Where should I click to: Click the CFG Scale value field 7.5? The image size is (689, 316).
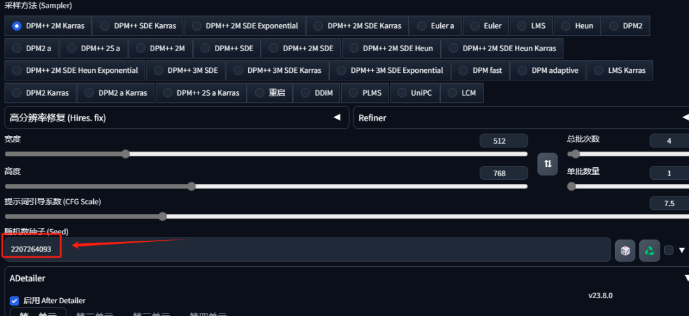coord(669,204)
